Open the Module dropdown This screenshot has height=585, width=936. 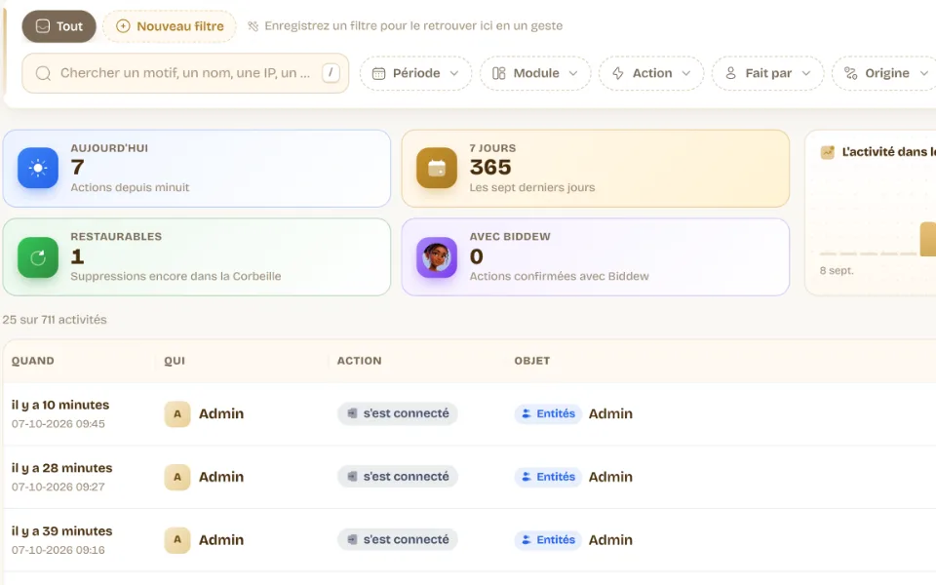535,73
